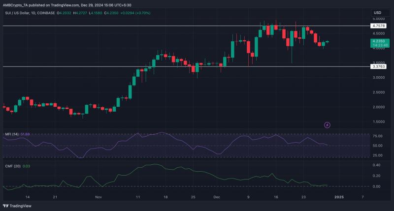Click the purple lightning bolt icon
The image size is (394, 211).
328,125
